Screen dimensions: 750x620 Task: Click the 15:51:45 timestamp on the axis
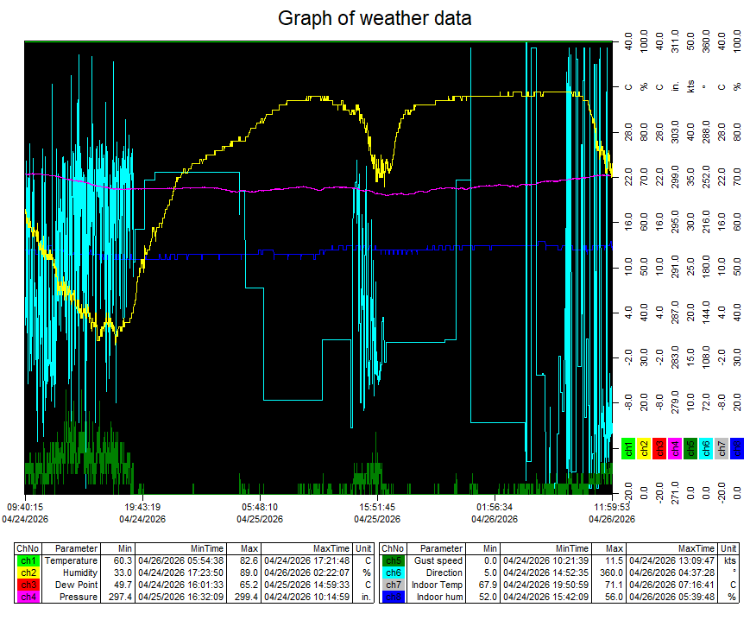379,498
